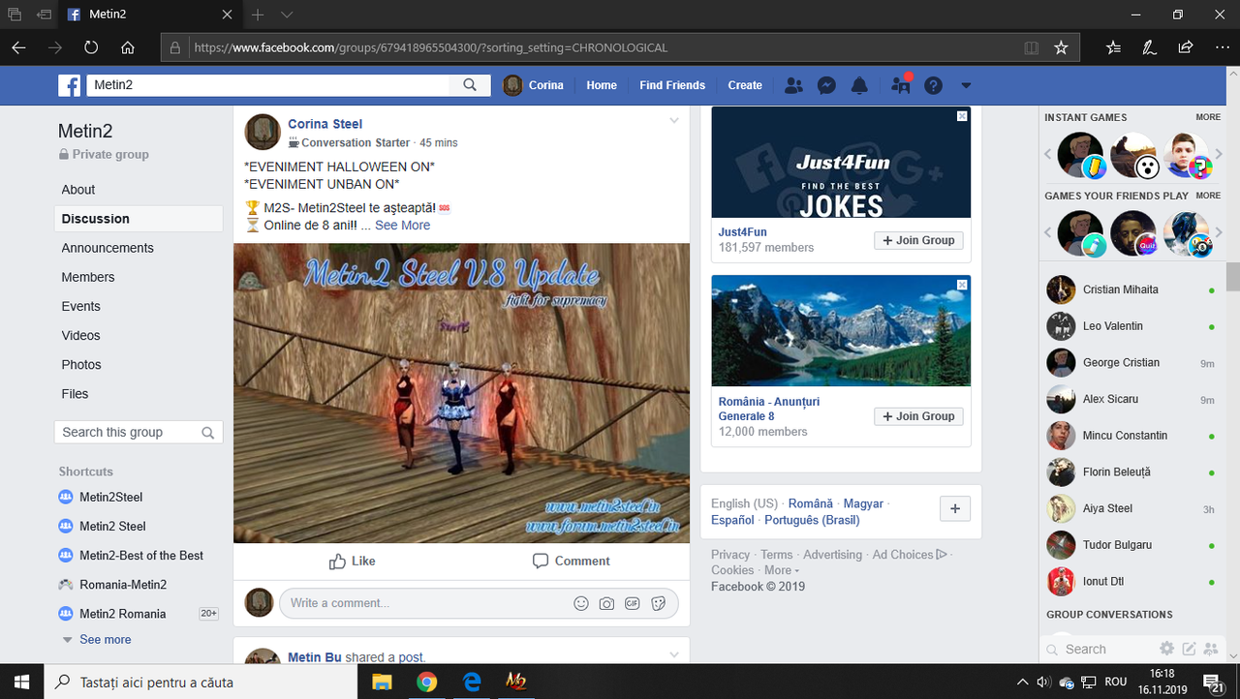Viewport: 1240px width, 699px height.
Task: Show next instant games with right arrow
Action: coord(1219,154)
